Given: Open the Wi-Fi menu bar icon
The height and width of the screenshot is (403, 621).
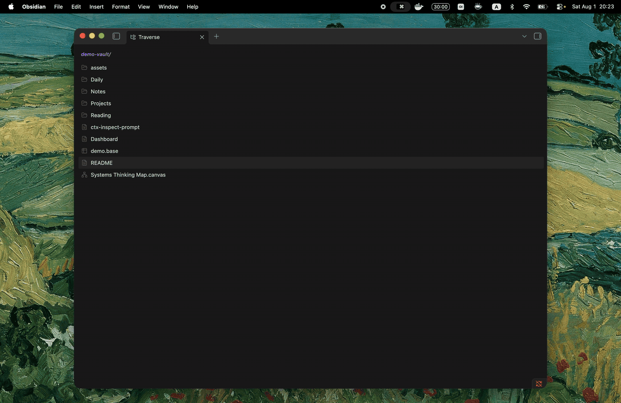Looking at the screenshot, I should (526, 7).
